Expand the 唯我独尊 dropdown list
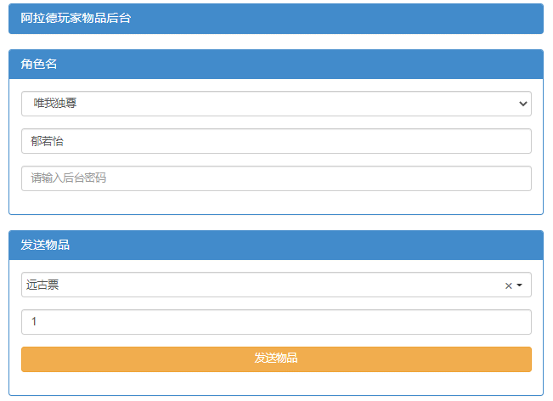Image resolution: width=553 pixels, height=401 pixels. pyautogui.click(x=276, y=104)
